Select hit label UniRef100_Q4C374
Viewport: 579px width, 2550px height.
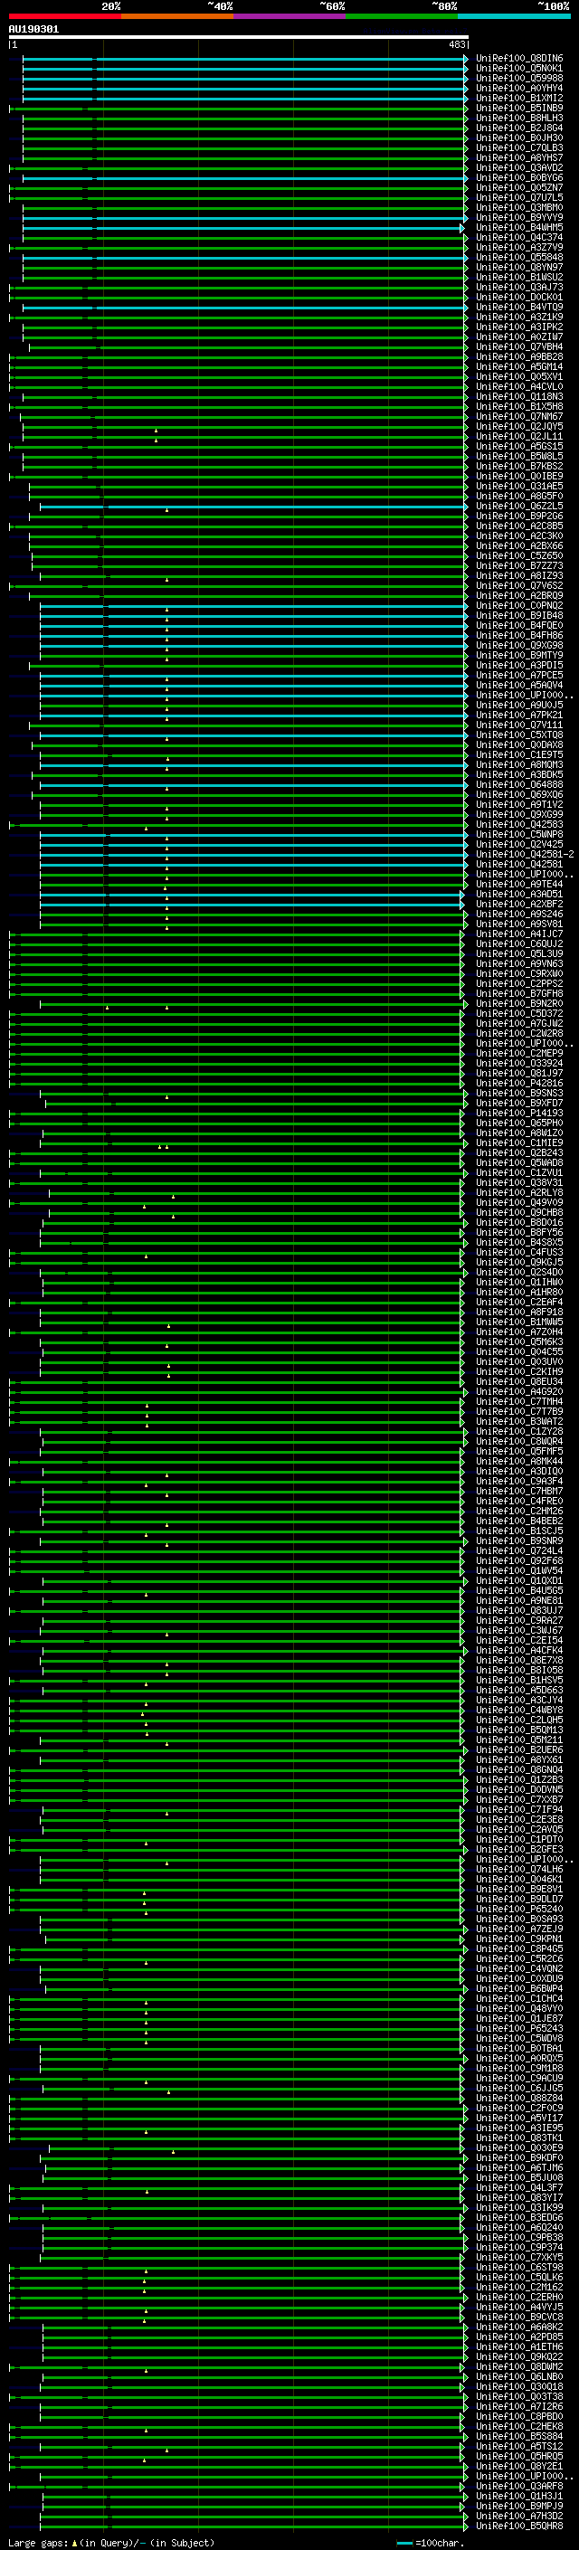click(x=519, y=238)
